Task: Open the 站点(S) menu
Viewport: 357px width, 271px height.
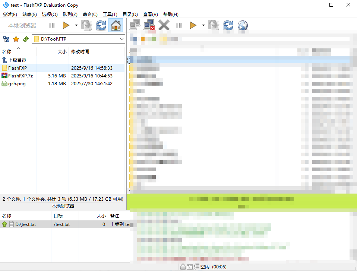Action: pyautogui.click(x=29, y=14)
